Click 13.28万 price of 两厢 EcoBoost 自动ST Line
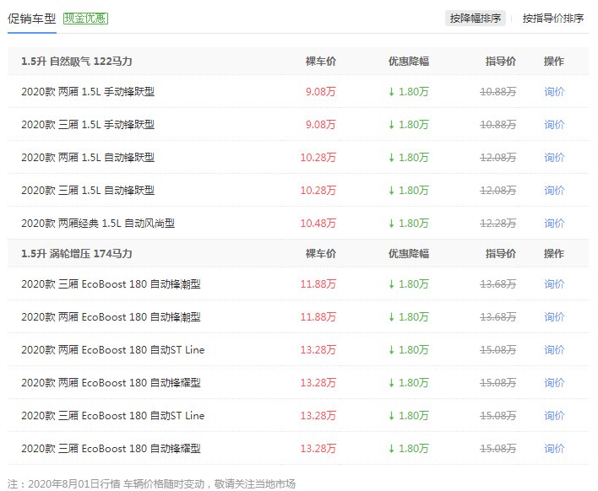This screenshot has width=598, height=491. pos(318,349)
